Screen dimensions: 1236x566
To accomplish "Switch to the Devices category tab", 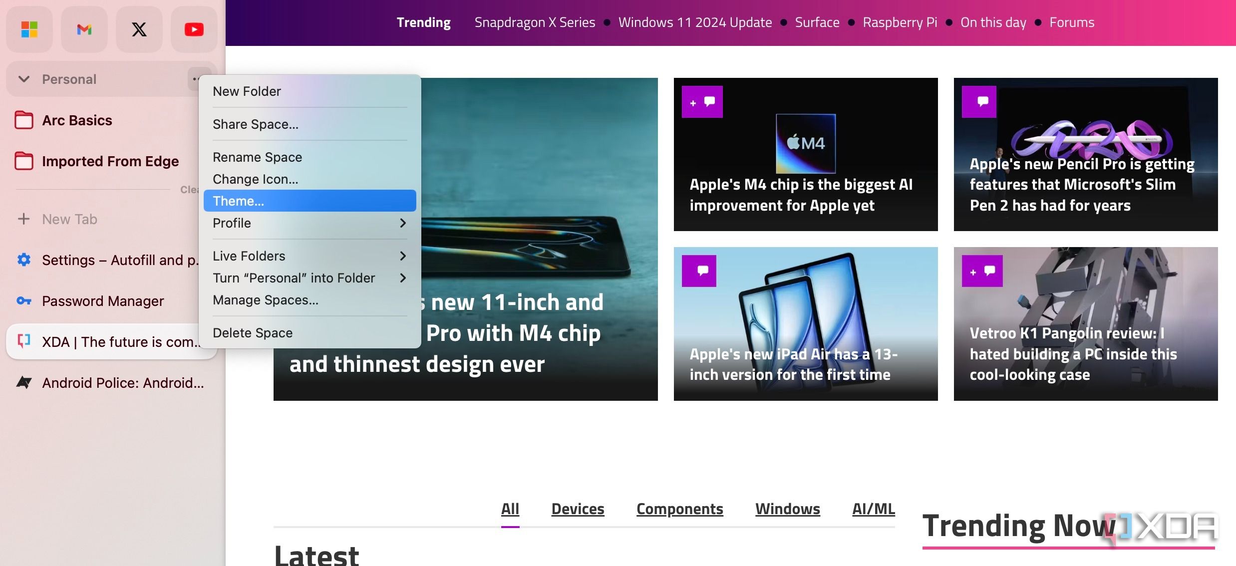I will point(578,509).
